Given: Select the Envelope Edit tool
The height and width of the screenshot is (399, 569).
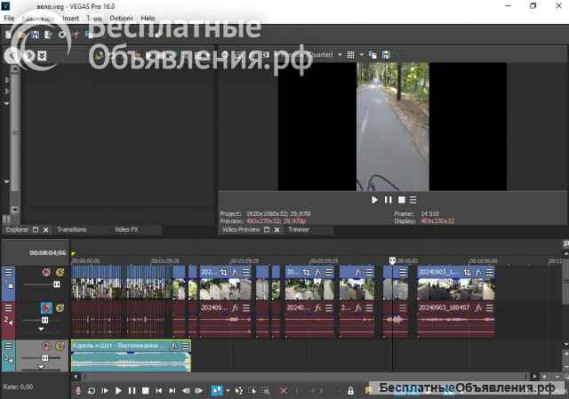Looking at the screenshot, I should [239, 391].
